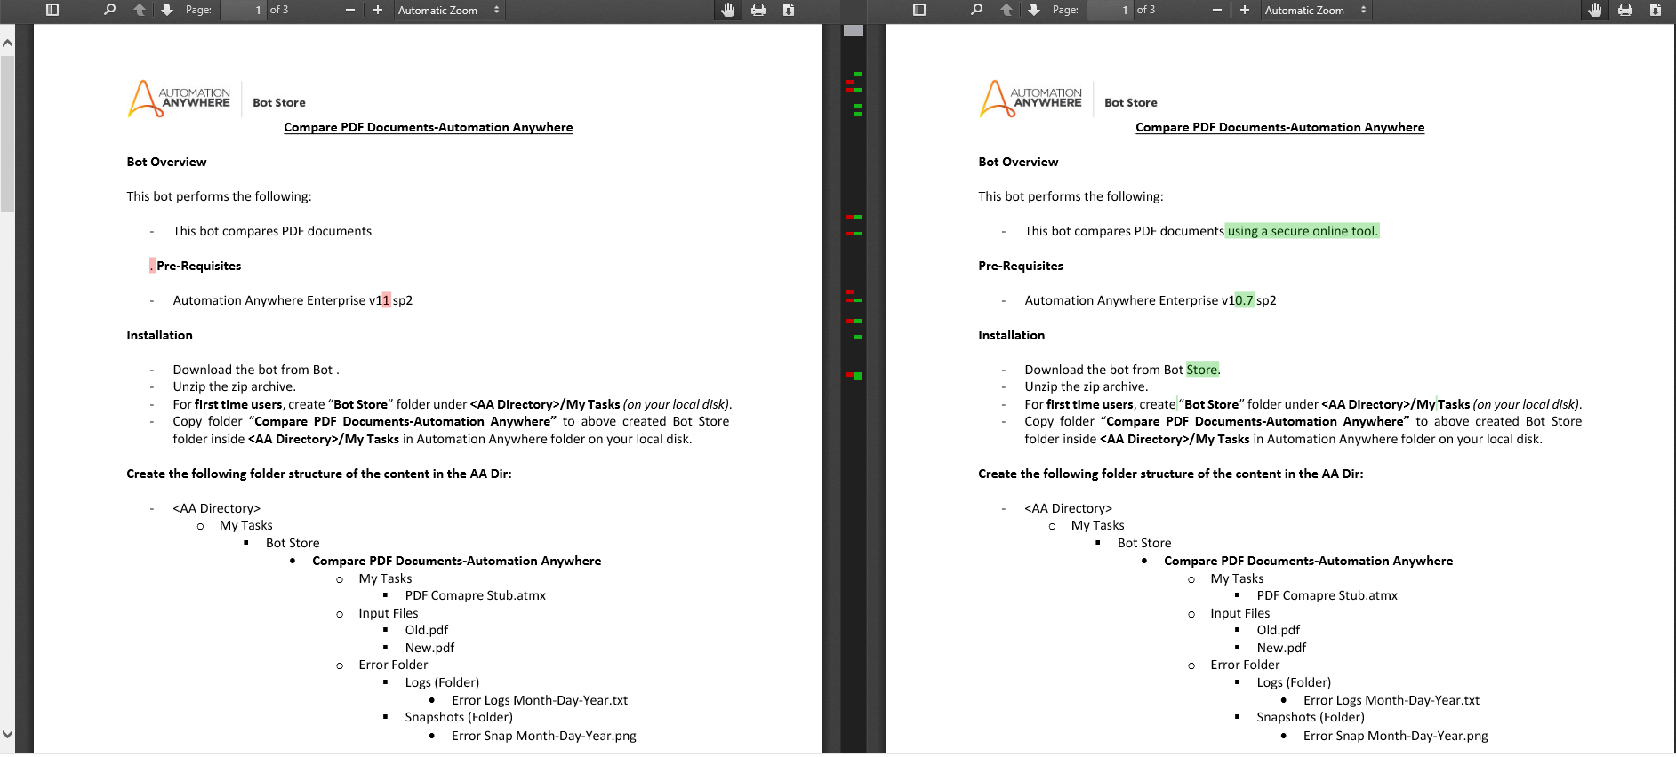The width and height of the screenshot is (1676, 757).
Task: Click highlighted 'using a secure online tool' text
Action: click(x=1302, y=231)
